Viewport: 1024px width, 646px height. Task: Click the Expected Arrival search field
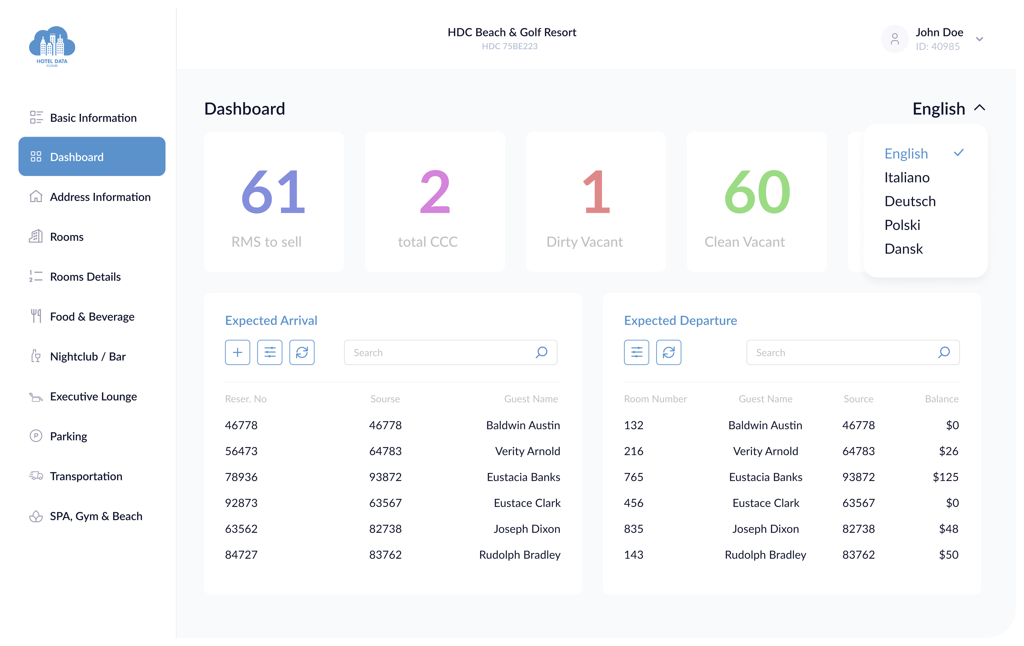pyautogui.click(x=450, y=352)
